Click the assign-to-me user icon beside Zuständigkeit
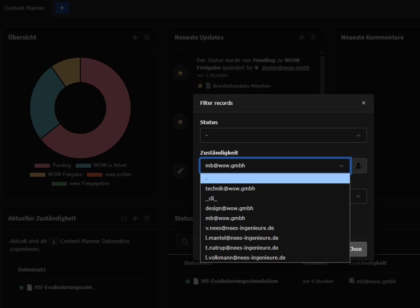The width and height of the screenshot is (420, 308). click(358, 166)
